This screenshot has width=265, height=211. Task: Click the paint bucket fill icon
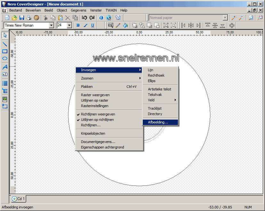click(125, 25)
